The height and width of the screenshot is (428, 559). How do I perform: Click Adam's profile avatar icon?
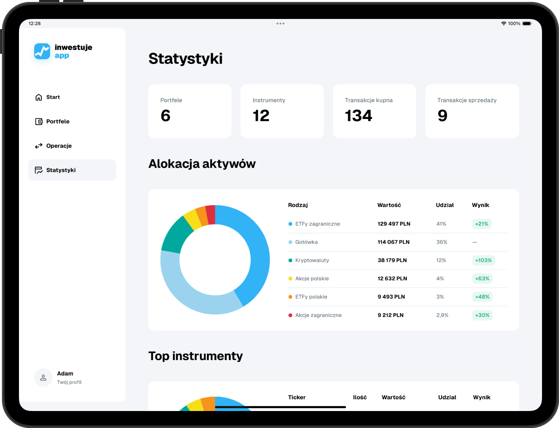click(43, 377)
